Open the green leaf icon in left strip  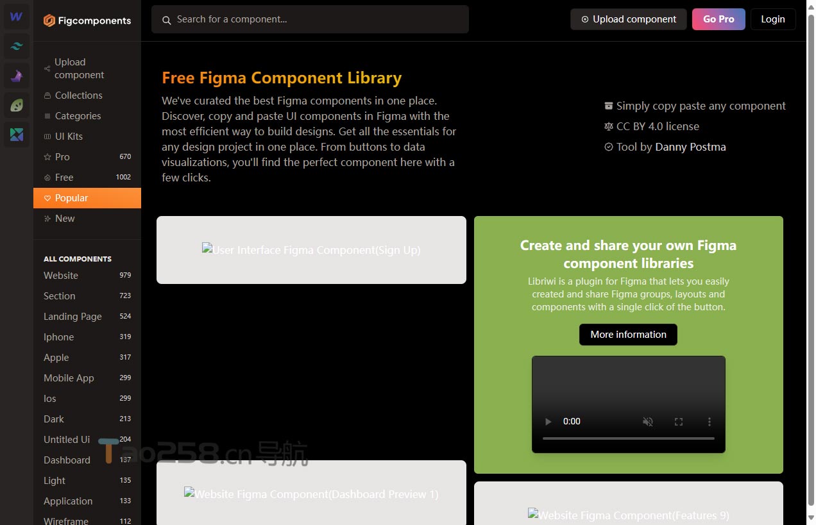point(17,106)
